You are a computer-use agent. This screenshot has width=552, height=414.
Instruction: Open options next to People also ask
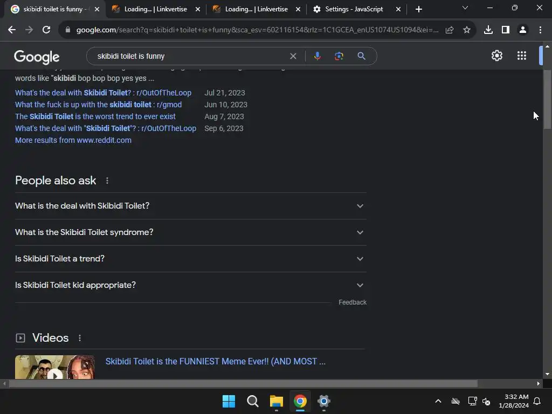pos(107,181)
